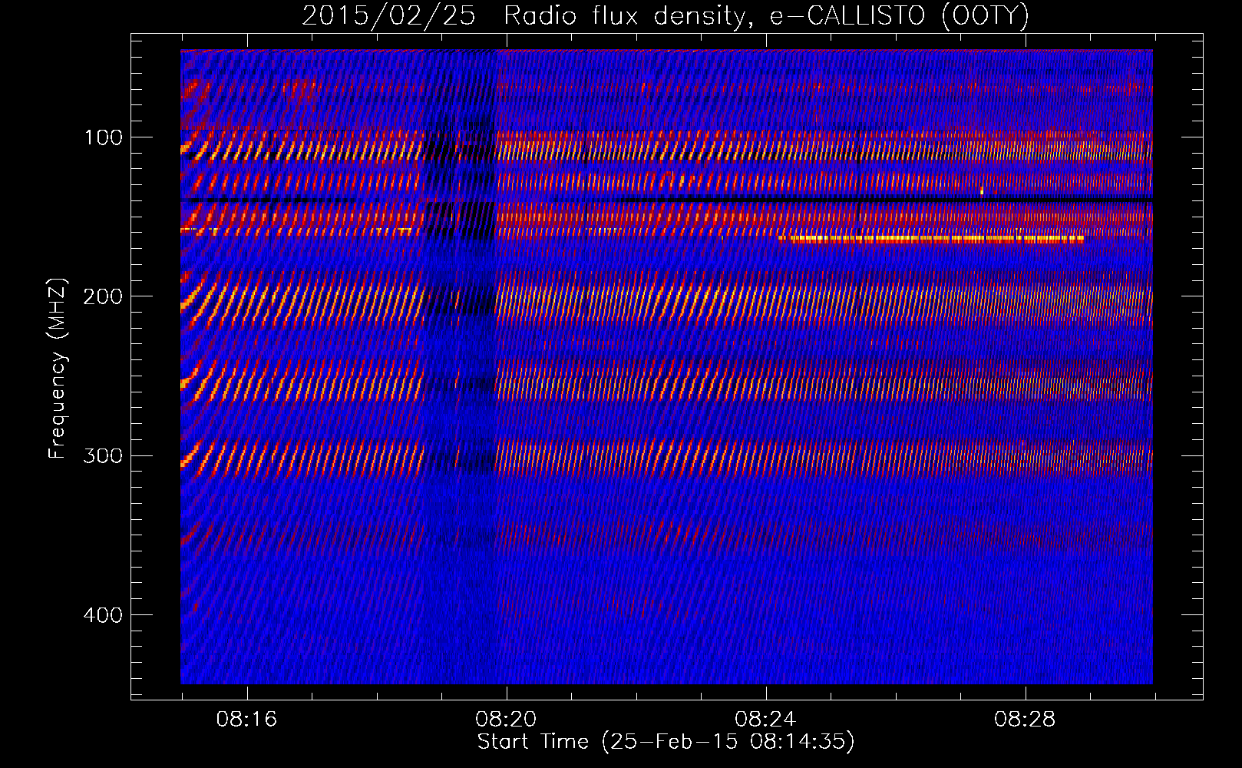1242x768 pixels.
Task: Click the 08:28 time tick label
Action: [x=1025, y=719]
